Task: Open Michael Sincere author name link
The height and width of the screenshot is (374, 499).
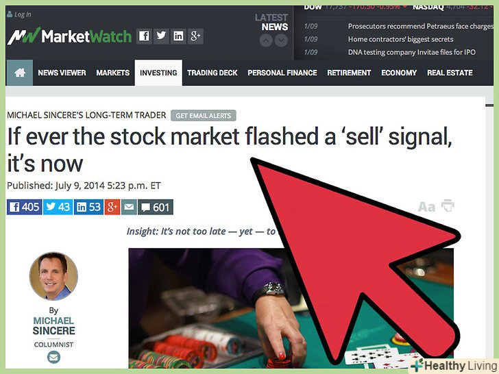Action: click(x=53, y=325)
